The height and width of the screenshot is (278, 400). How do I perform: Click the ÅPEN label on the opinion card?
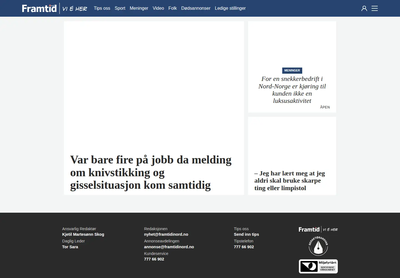(x=325, y=107)
